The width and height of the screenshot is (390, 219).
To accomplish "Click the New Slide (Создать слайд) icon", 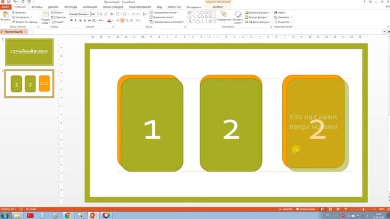I will tap(46, 14).
